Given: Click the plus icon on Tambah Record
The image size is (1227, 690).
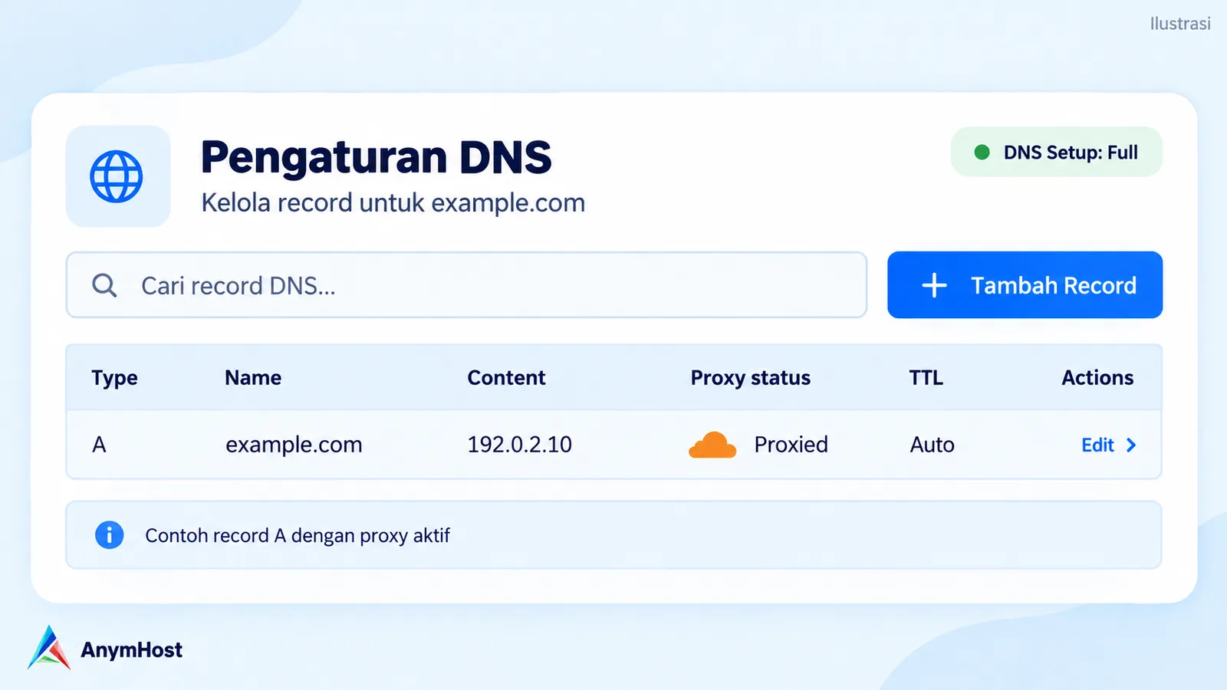Looking at the screenshot, I should point(934,285).
